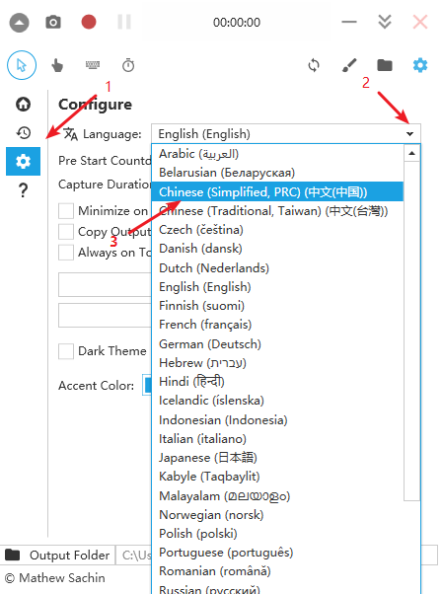The height and width of the screenshot is (594, 442).
Task: Expand the double chevron down button
Action: (385, 22)
